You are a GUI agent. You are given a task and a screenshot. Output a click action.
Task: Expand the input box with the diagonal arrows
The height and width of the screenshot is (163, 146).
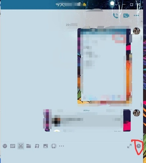pyautogui.click(x=129, y=146)
